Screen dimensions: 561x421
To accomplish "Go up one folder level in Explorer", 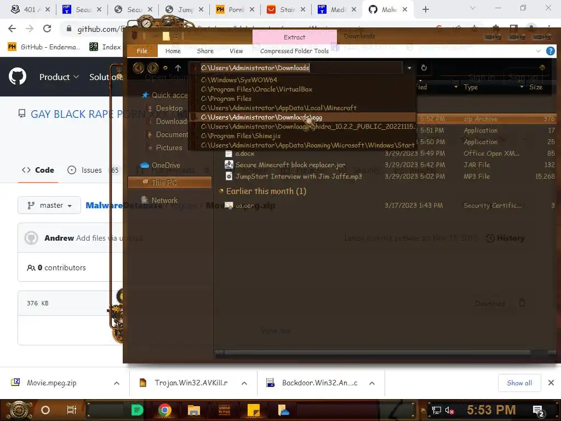I will tap(178, 67).
